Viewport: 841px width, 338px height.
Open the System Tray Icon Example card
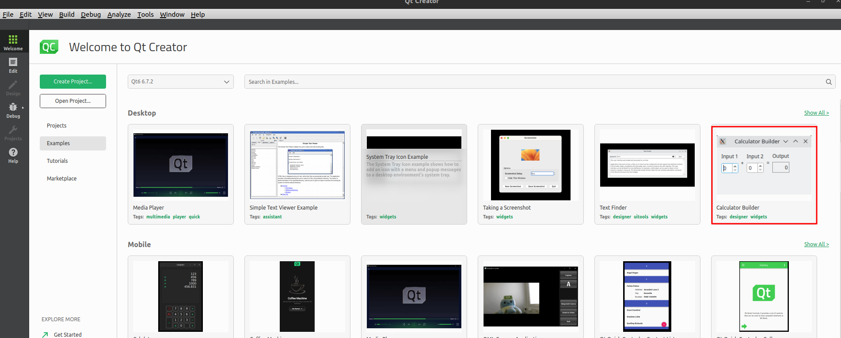coord(414,174)
